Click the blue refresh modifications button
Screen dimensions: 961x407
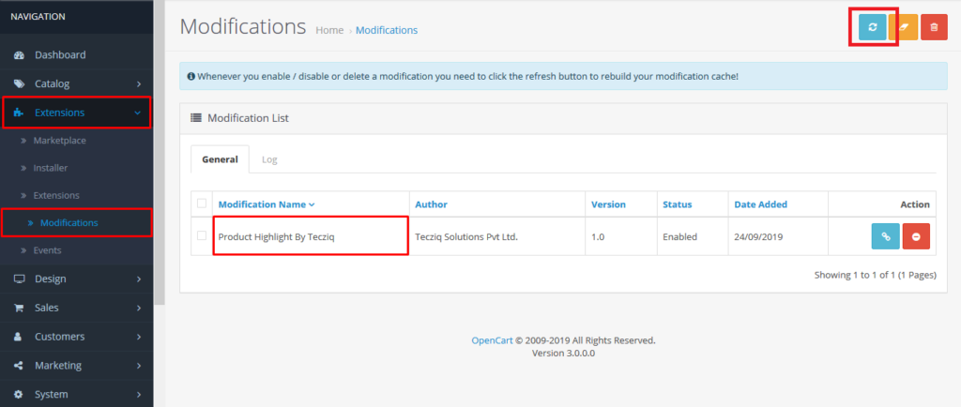(872, 27)
